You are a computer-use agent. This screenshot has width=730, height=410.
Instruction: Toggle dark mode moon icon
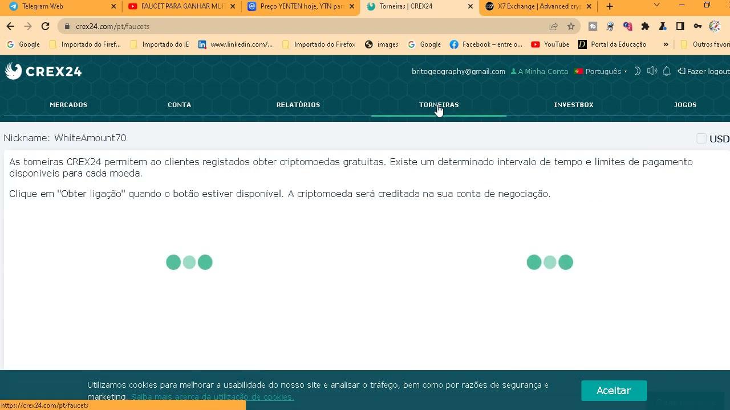click(x=638, y=71)
